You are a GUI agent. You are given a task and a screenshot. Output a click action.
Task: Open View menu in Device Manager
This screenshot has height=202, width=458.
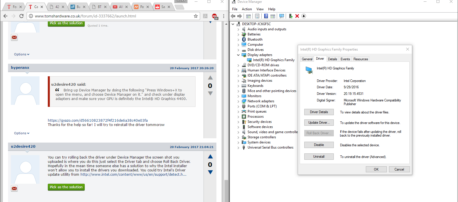click(260, 9)
